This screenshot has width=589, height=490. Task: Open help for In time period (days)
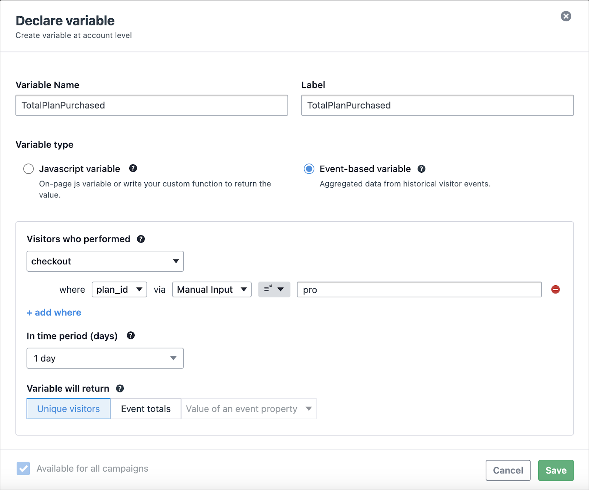click(x=131, y=335)
